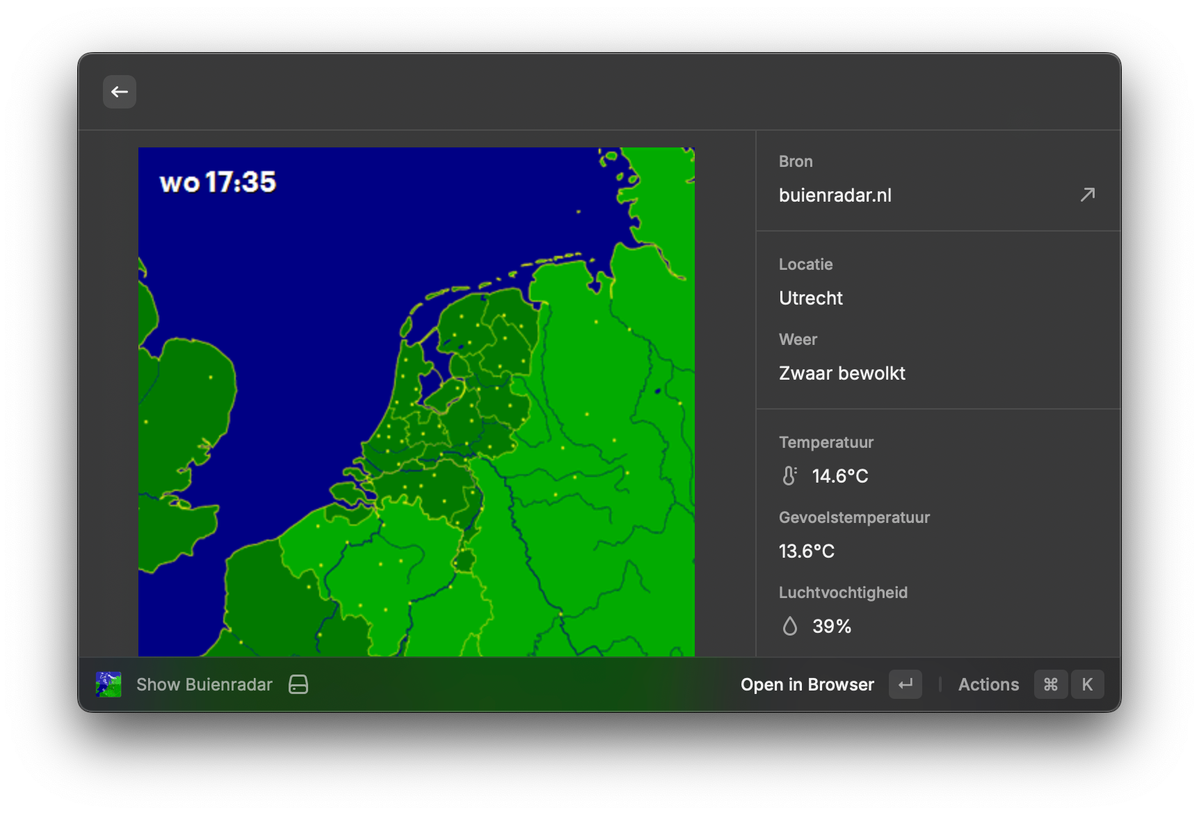The image size is (1199, 815).
Task: Click the 13.6°C Gevoelstemperatuur value
Action: click(x=807, y=551)
